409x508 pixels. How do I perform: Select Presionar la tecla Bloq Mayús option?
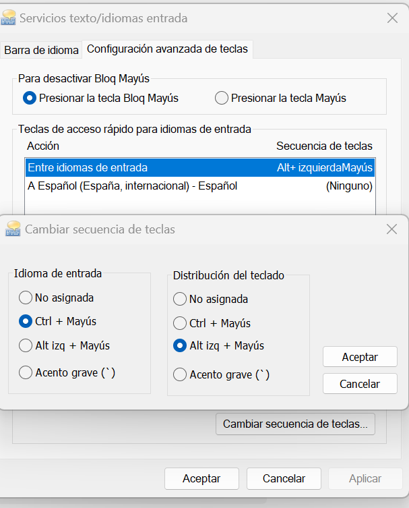pos(30,98)
